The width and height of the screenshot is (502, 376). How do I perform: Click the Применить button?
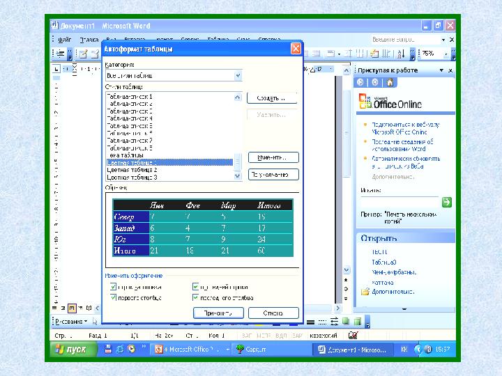pyautogui.click(x=218, y=313)
